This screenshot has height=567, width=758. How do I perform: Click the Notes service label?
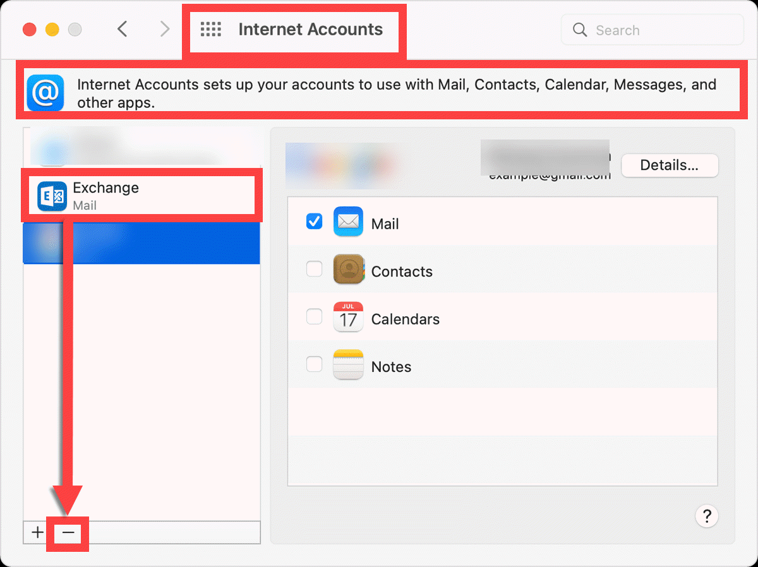tap(391, 367)
